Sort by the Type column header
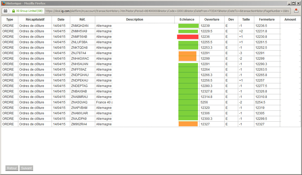 [x=10, y=20]
